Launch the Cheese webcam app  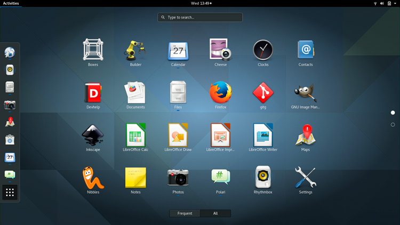(220, 50)
